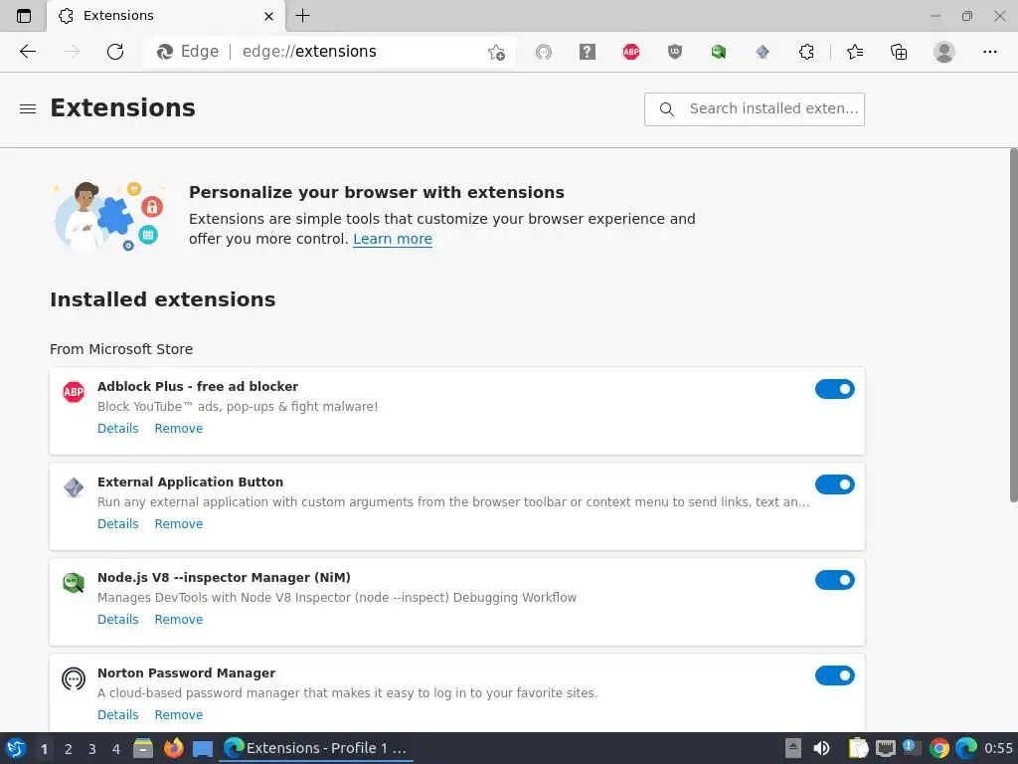Open Settings and more ellipsis menu

[989, 52]
